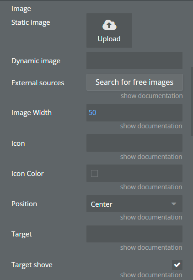Screen dimensions: 193x280
Task: Show documentation for Target
Action: tap(151, 247)
